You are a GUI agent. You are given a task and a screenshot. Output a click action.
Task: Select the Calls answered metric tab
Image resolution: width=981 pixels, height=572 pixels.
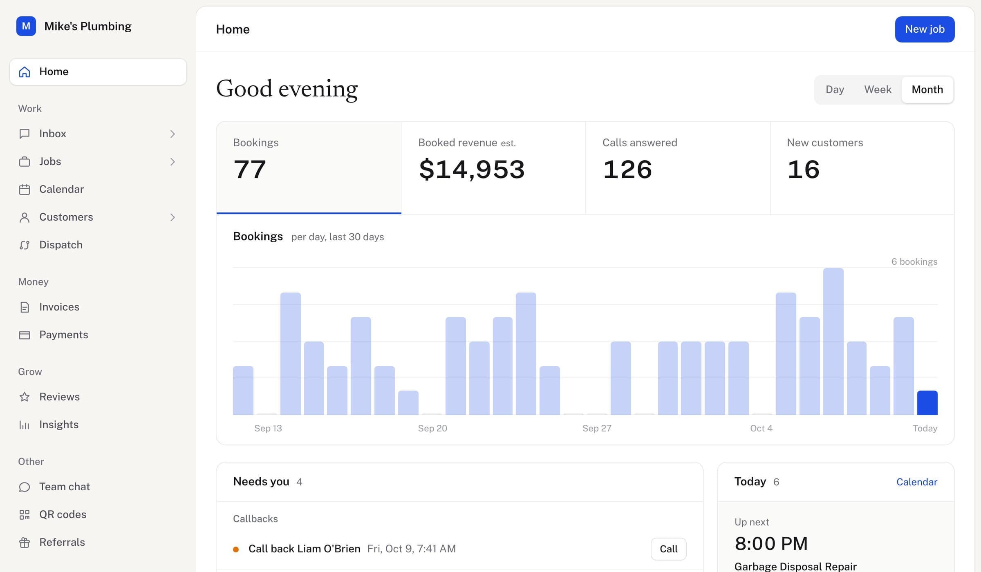tap(678, 168)
